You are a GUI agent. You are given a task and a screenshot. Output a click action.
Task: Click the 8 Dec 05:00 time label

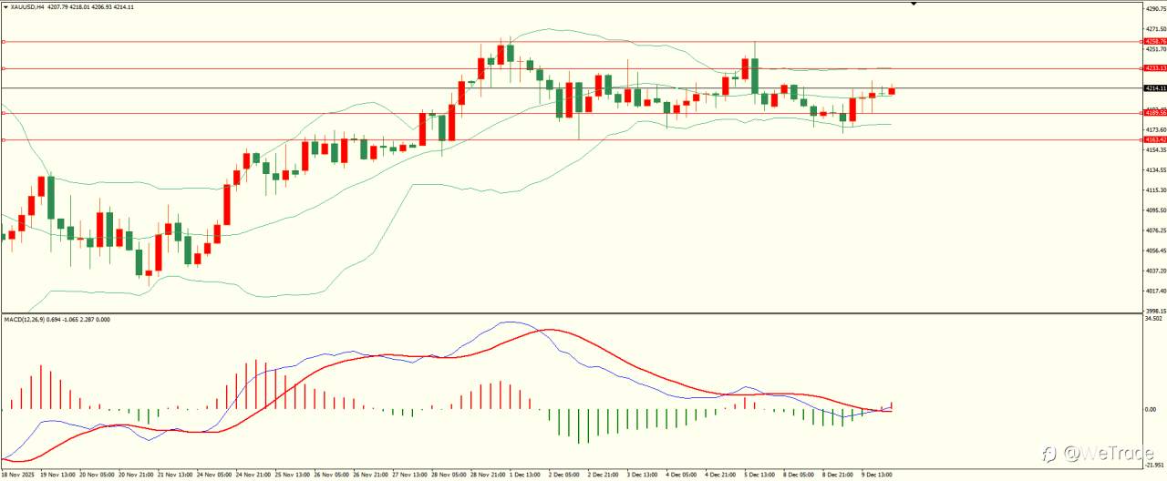tap(800, 475)
